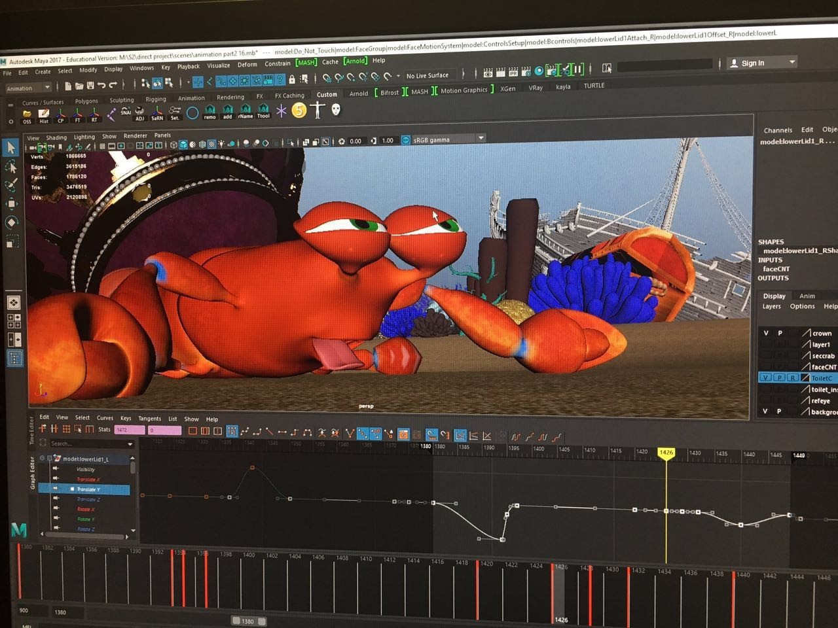838x628 pixels.
Task: Toggle the R box on ToiletC layer
Action: click(x=792, y=378)
